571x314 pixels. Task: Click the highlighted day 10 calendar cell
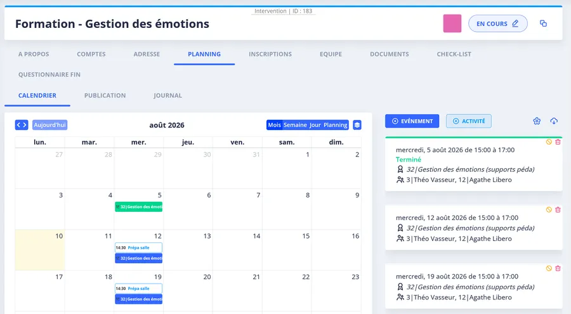[x=40, y=250]
